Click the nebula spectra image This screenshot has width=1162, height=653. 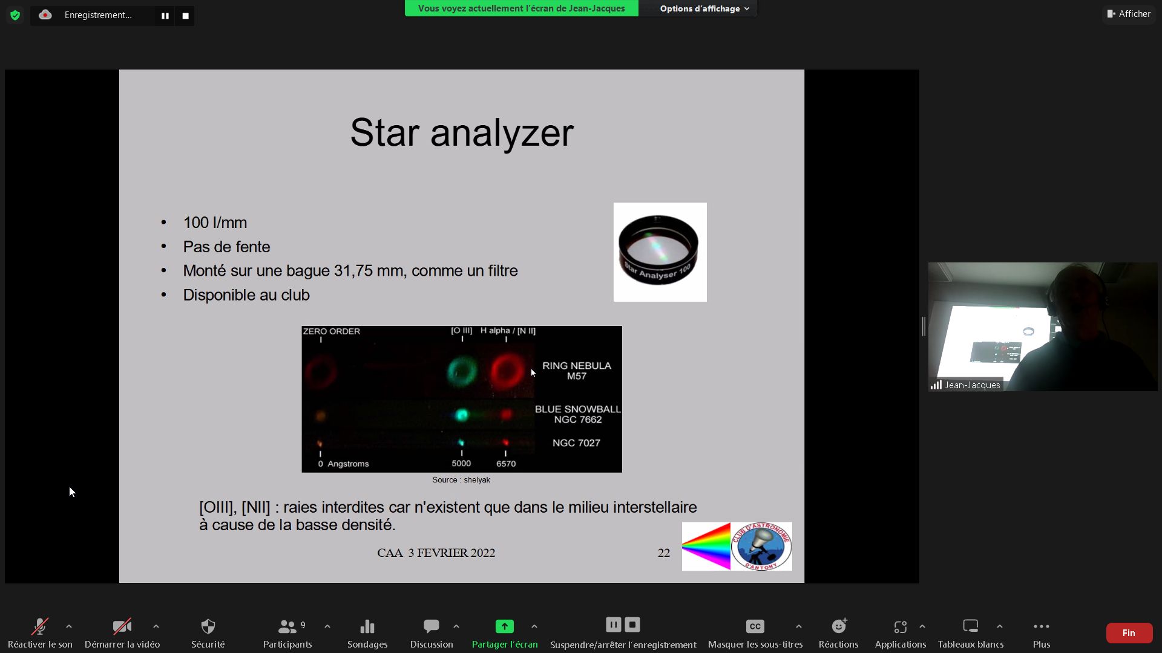tap(462, 399)
